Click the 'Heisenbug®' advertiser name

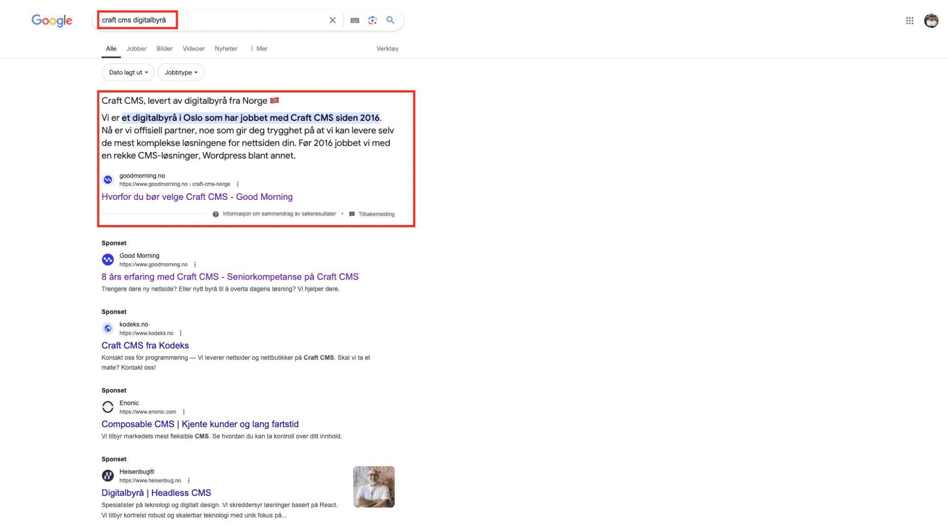pyautogui.click(x=137, y=472)
